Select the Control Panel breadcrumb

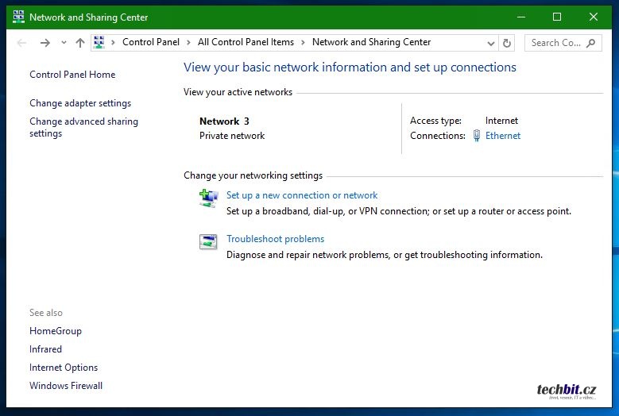pyautogui.click(x=151, y=43)
